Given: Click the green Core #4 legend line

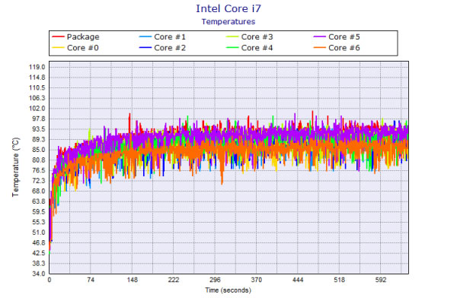Looking at the screenshot, I should (232, 47).
